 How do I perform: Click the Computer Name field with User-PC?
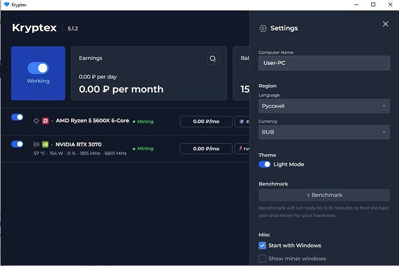click(x=324, y=62)
